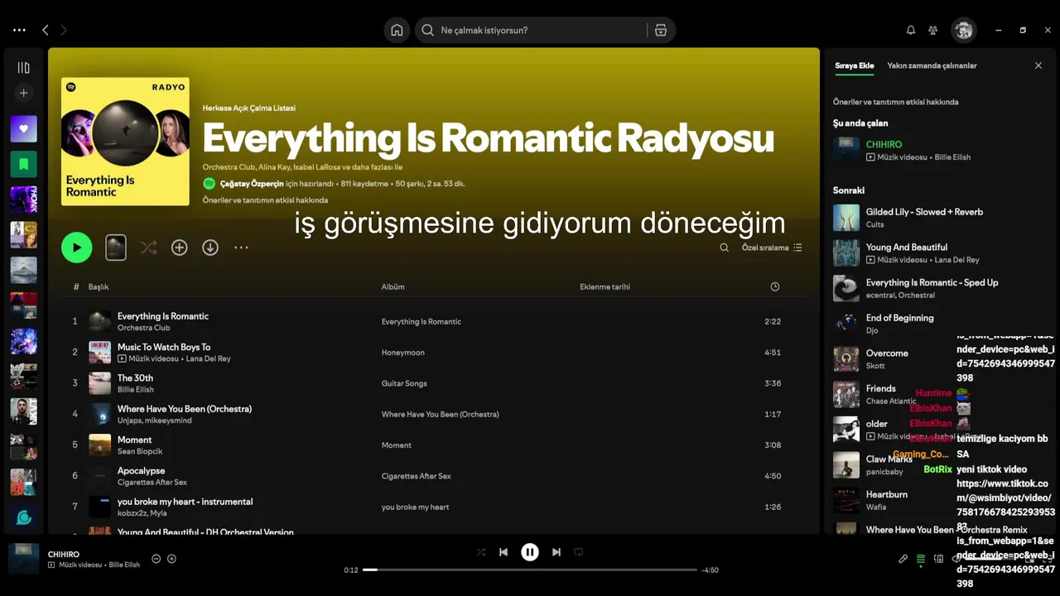Toggle repeat in player bar
The width and height of the screenshot is (1060, 596).
click(579, 552)
